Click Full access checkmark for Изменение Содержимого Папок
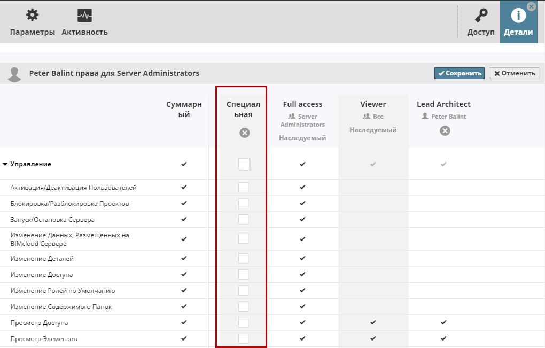This screenshot has width=545, height=348. pos(302,306)
